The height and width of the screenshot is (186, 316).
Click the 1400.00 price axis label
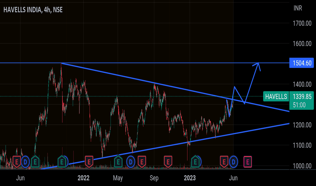pyautogui.click(x=302, y=84)
